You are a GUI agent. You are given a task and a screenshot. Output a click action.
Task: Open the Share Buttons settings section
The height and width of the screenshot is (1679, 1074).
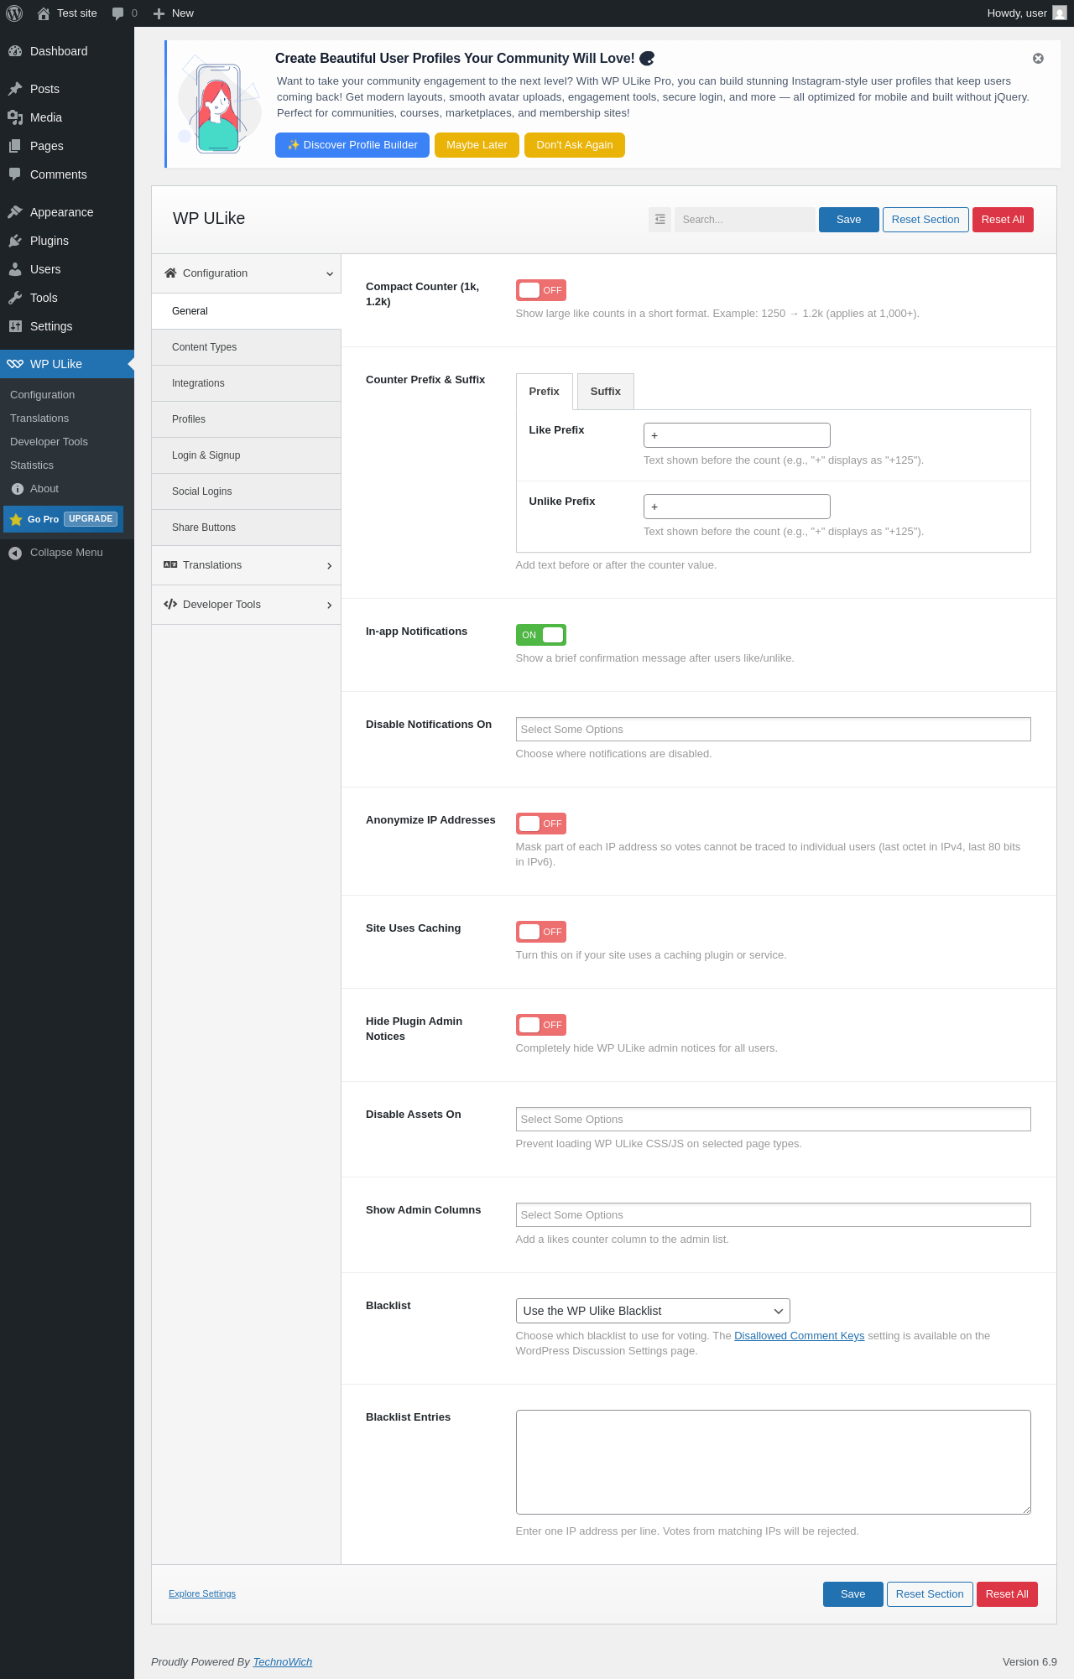click(x=246, y=528)
